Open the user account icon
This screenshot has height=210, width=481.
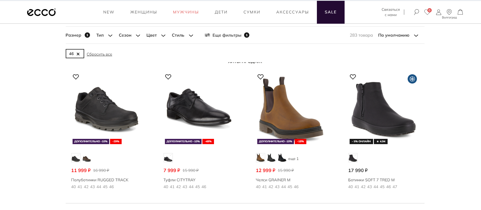point(439,12)
